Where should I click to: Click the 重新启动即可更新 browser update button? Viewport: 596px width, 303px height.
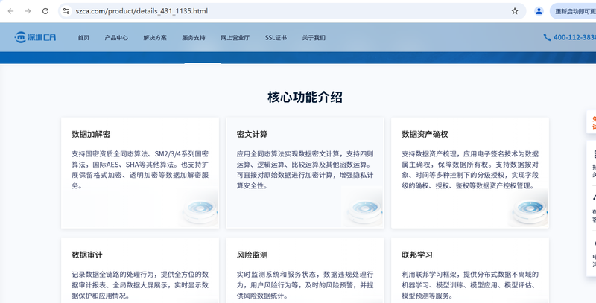click(574, 11)
